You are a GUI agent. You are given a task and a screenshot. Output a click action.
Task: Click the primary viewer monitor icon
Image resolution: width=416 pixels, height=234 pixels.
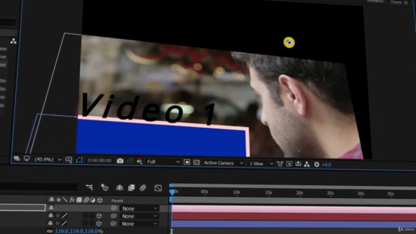click(x=27, y=159)
